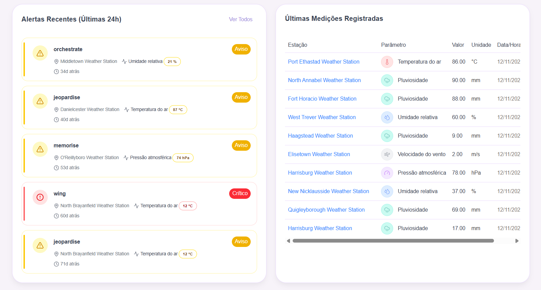Click the 87 °C value chip
This screenshot has height=290, width=541.
coord(178,110)
